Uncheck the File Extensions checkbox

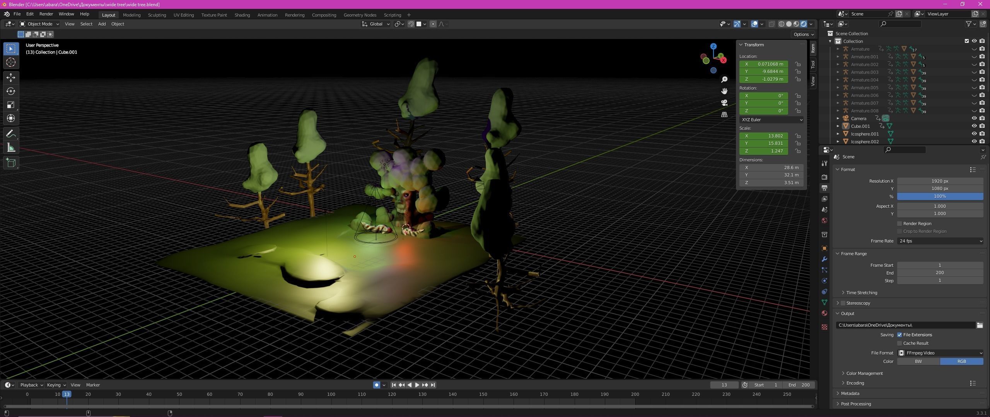[900, 335]
